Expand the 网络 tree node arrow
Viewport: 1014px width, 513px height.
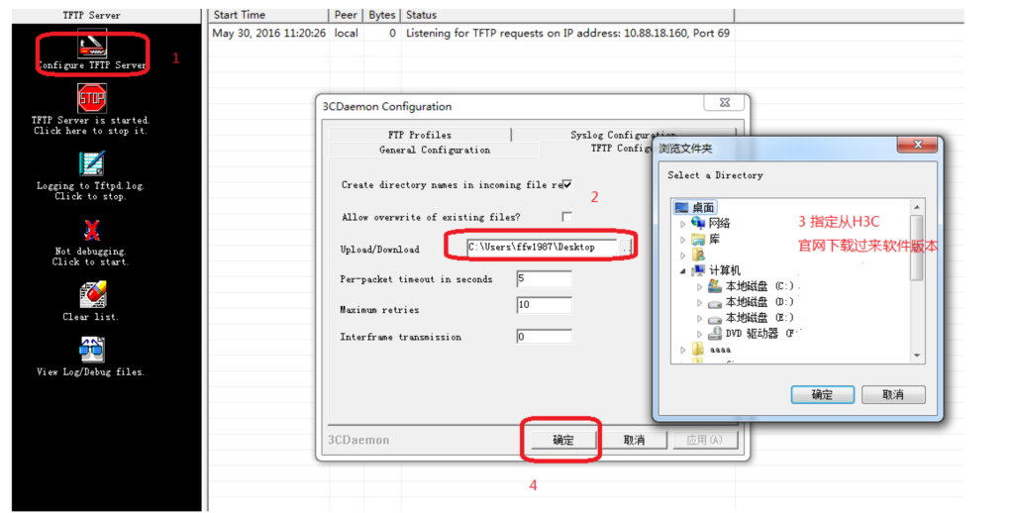pos(683,224)
